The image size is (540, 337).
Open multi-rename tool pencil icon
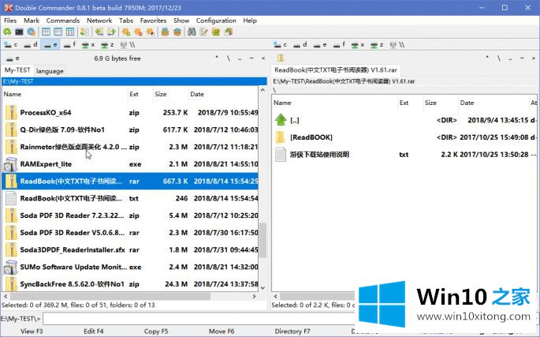tap(204, 32)
